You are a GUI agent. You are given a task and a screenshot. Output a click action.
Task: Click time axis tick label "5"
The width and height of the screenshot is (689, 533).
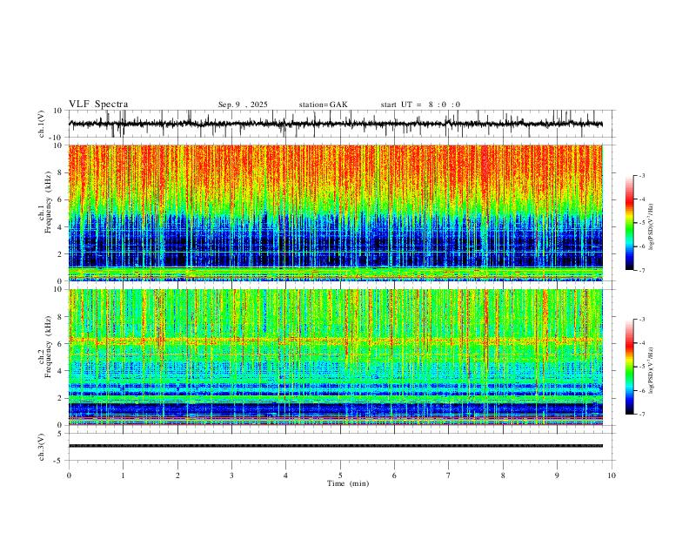[x=340, y=476]
